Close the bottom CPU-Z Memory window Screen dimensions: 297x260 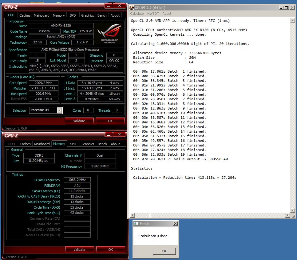[x=120, y=134]
